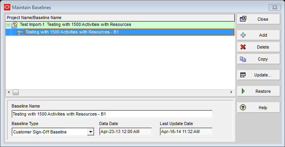The image size is (285, 147).
Task: Click the Close button in the side panel
Action: coord(258,19)
